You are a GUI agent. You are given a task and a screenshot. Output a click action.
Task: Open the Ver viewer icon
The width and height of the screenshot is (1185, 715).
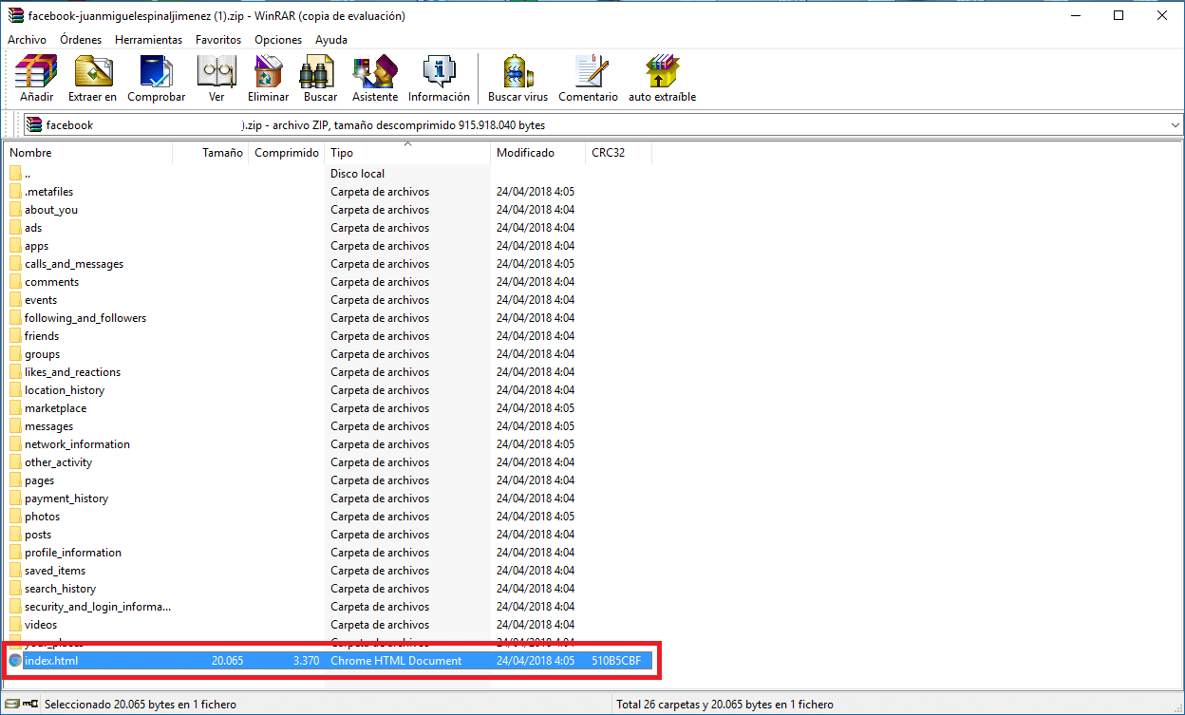pos(216,71)
